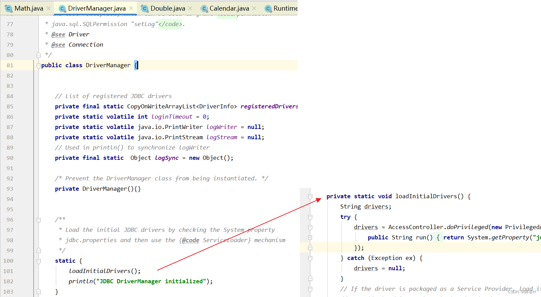This screenshot has height=297, width=541.
Task: Click the logStream field name
Action: (222, 137)
